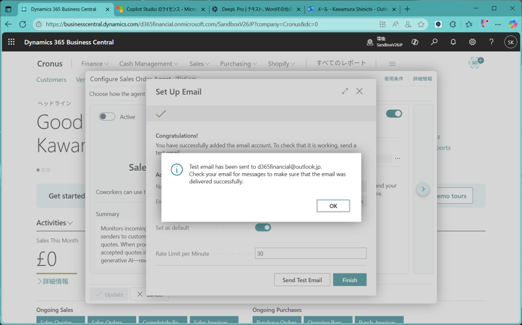522x325 pixels.
Task: Open split screen in the address bar
Action: 382,24
